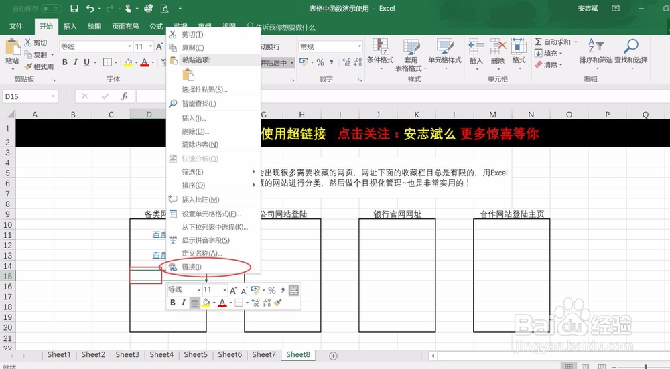Click the ribbon fill color bucket
This screenshot has height=369, width=670.
(x=128, y=62)
